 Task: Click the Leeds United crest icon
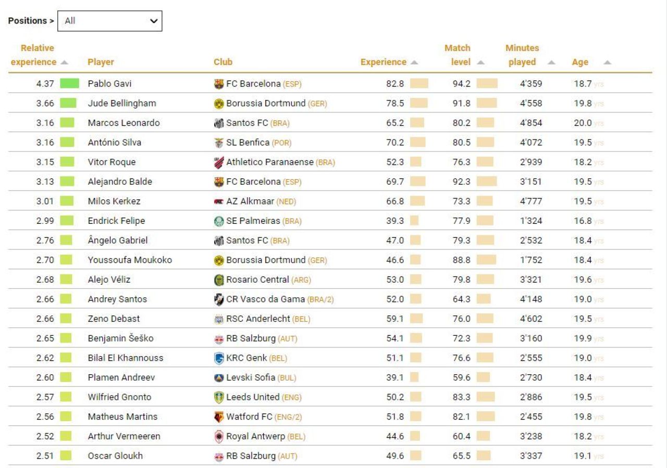(x=219, y=397)
